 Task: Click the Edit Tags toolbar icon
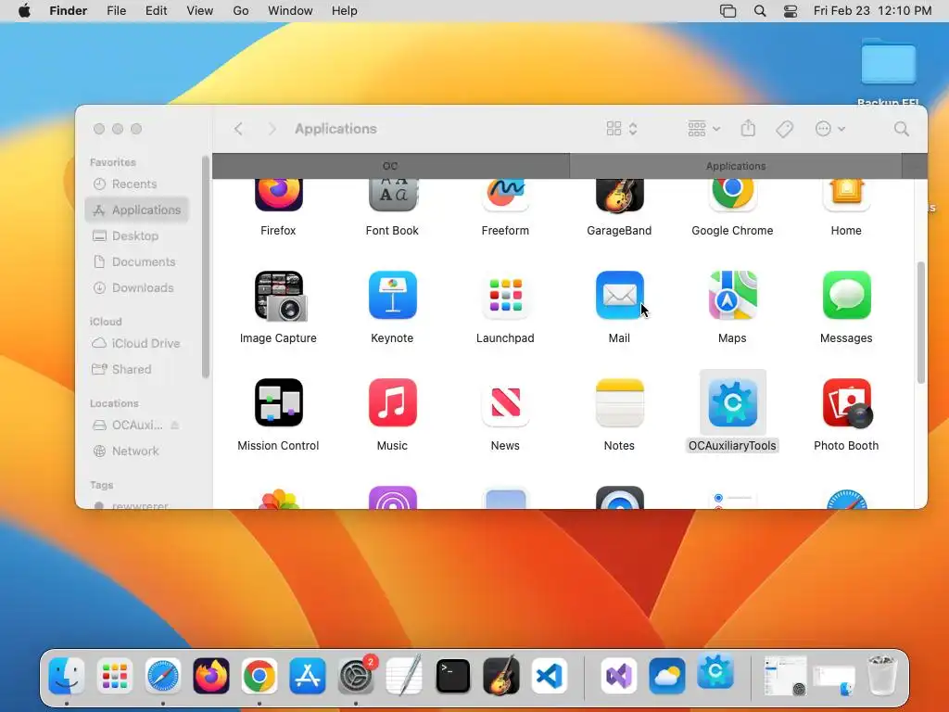pos(784,128)
